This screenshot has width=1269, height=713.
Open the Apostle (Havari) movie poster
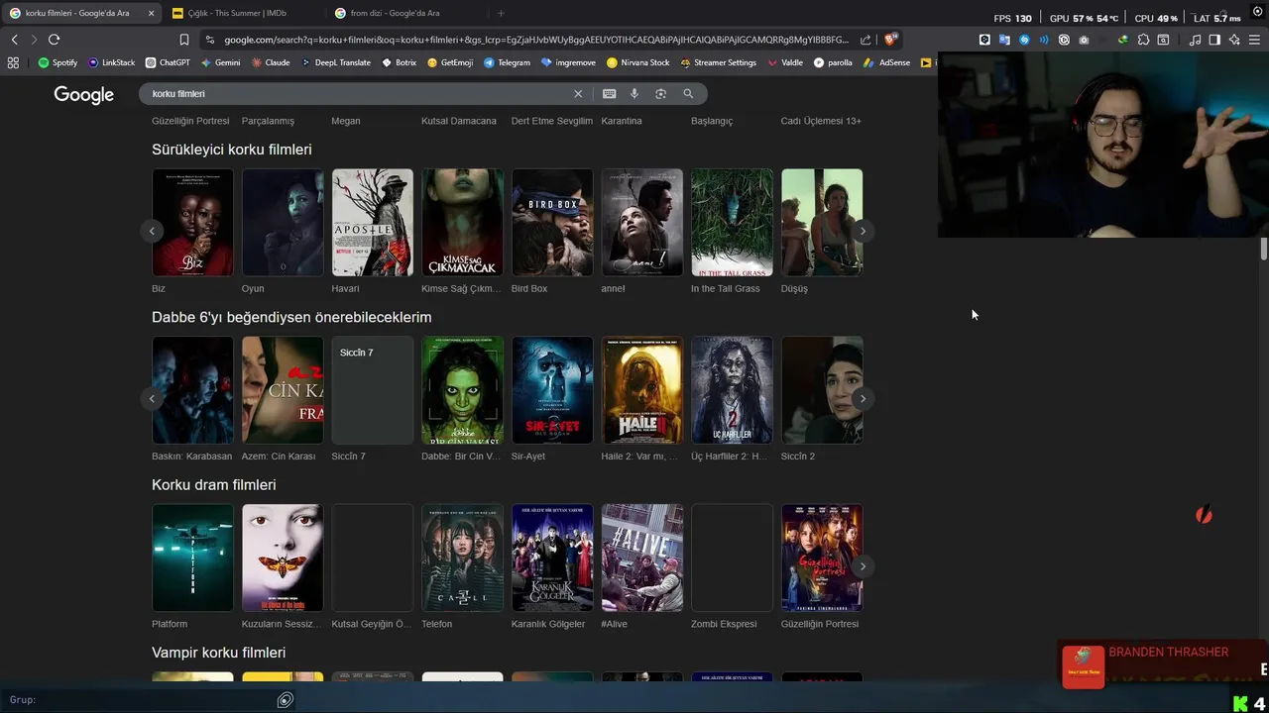coord(373,222)
